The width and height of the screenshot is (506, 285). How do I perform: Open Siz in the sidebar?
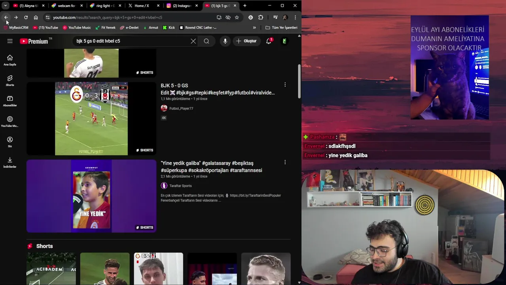[x=10, y=142]
